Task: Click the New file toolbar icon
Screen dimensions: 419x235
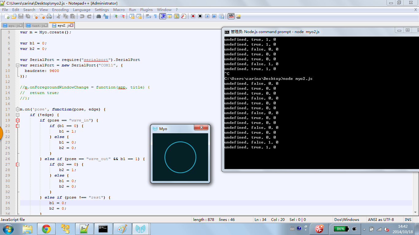Action: click(x=7, y=16)
